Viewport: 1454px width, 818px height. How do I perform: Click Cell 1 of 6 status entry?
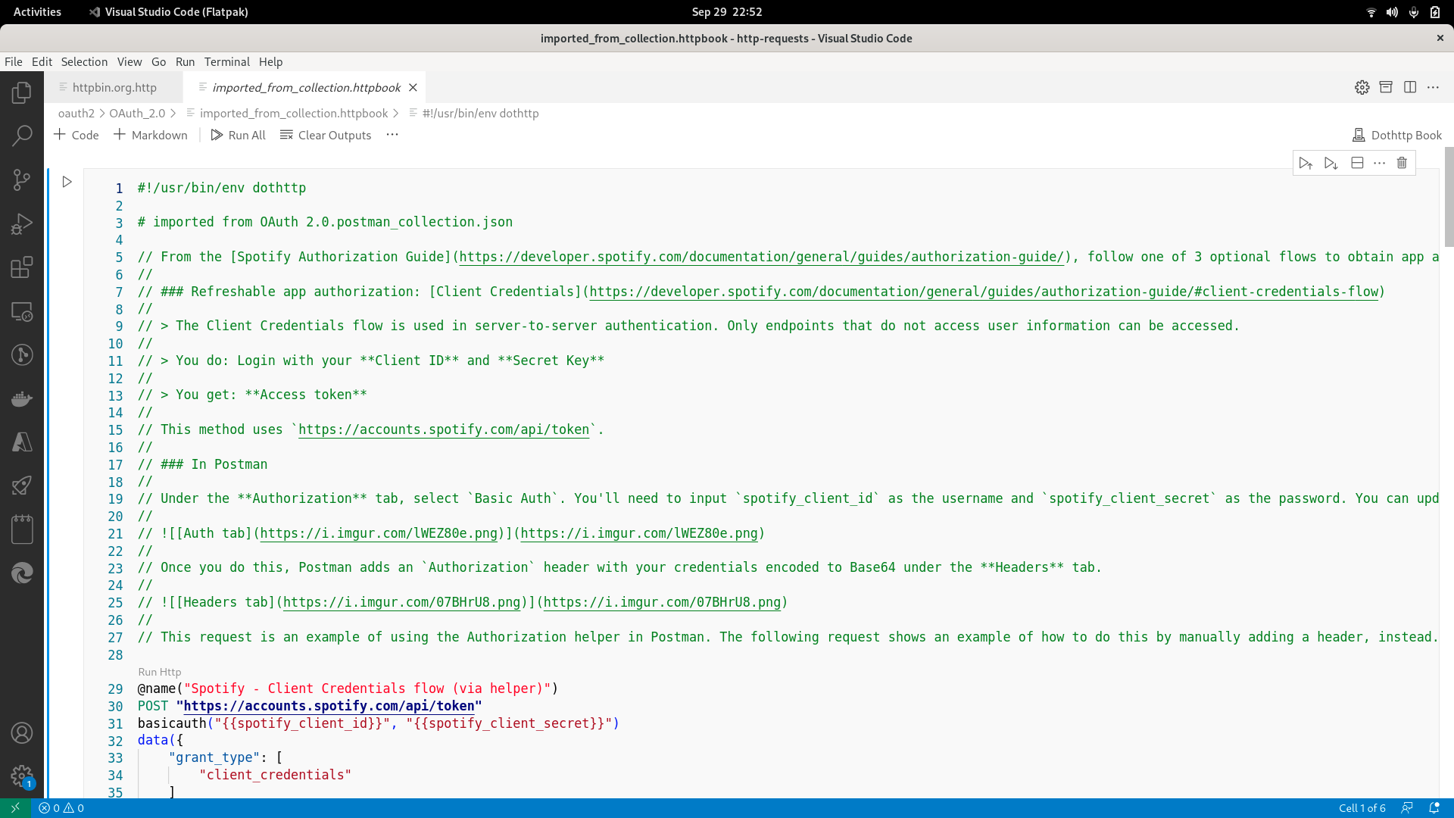pyautogui.click(x=1362, y=808)
